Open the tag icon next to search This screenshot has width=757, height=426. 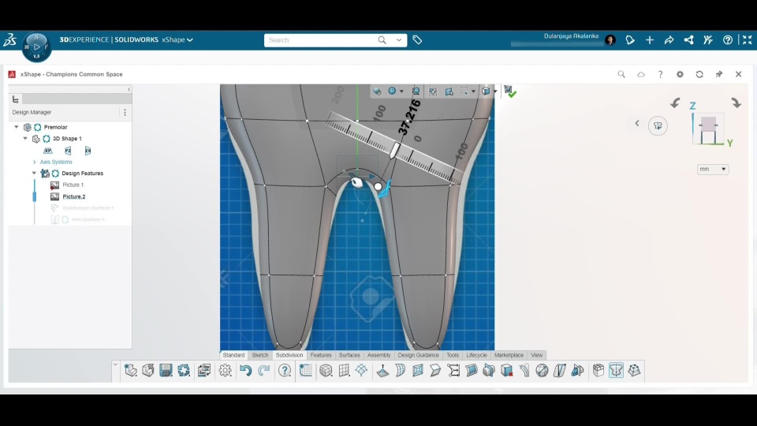click(417, 40)
